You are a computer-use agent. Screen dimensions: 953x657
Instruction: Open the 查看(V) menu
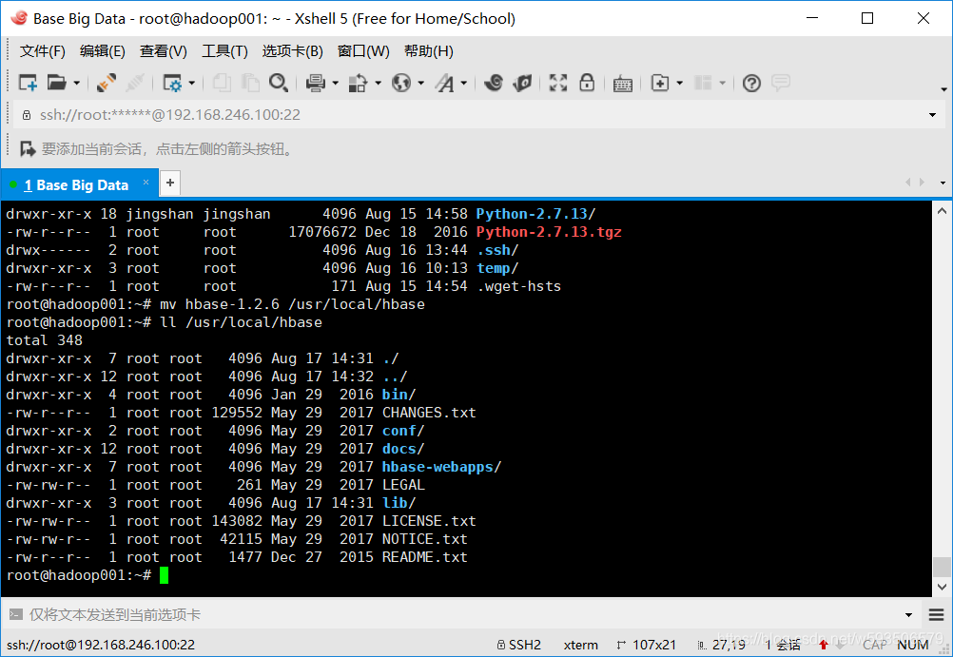pos(163,51)
